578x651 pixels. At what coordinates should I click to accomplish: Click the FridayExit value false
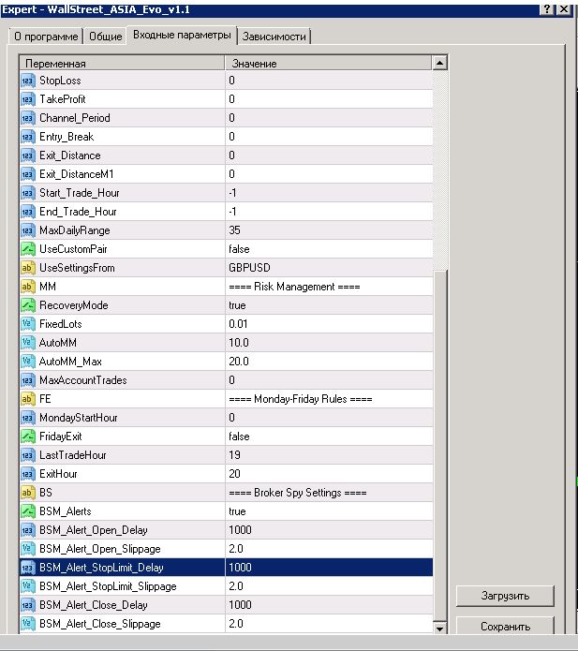pyautogui.click(x=239, y=436)
